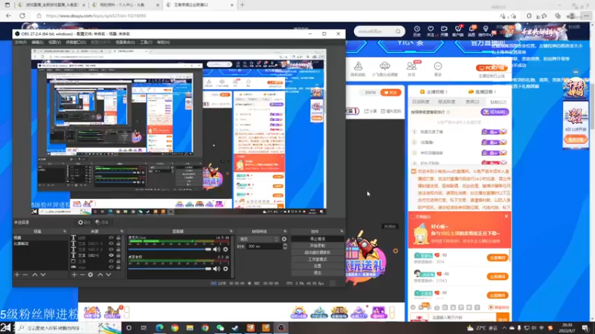Click 开始录制 button in OBS controls
Image resolution: width=595 pixels, height=334 pixels.
tap(318, 246)
